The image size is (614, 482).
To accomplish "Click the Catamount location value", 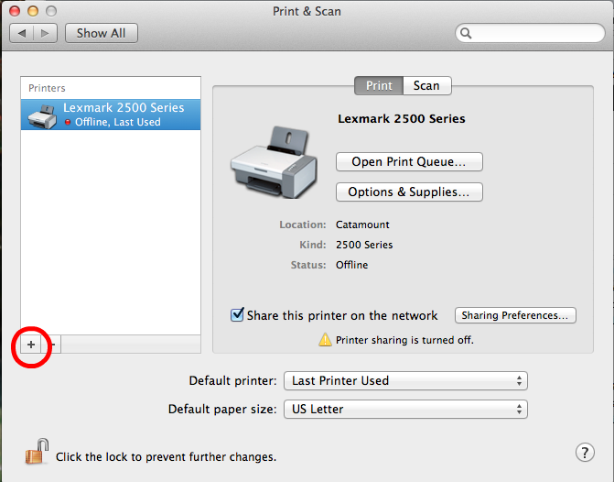I will click(362, 225).
